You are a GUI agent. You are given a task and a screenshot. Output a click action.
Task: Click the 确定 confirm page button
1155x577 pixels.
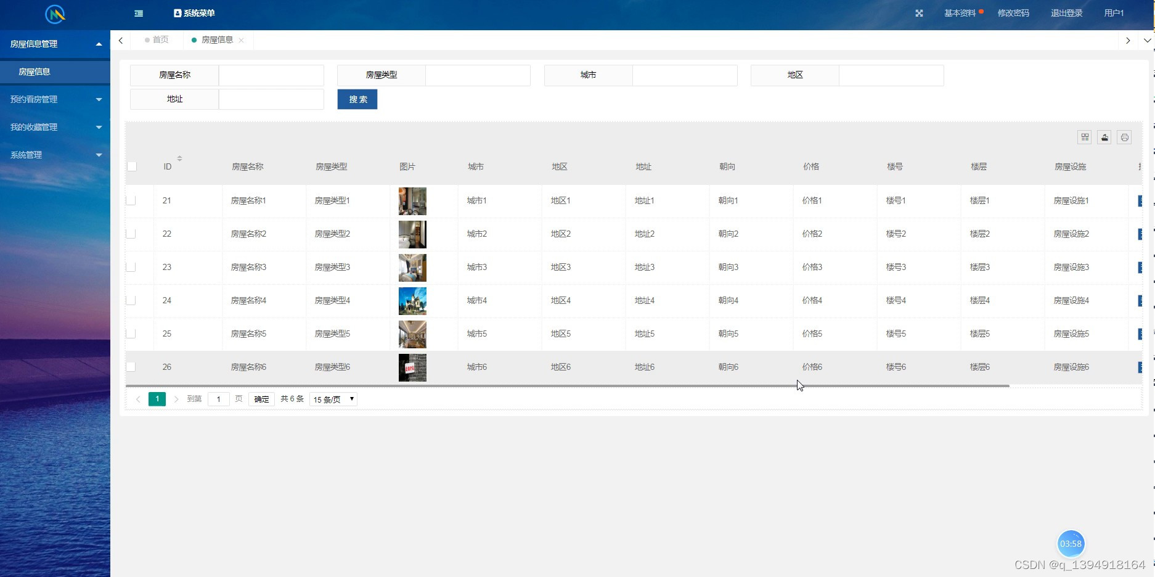tap(261, 399)
